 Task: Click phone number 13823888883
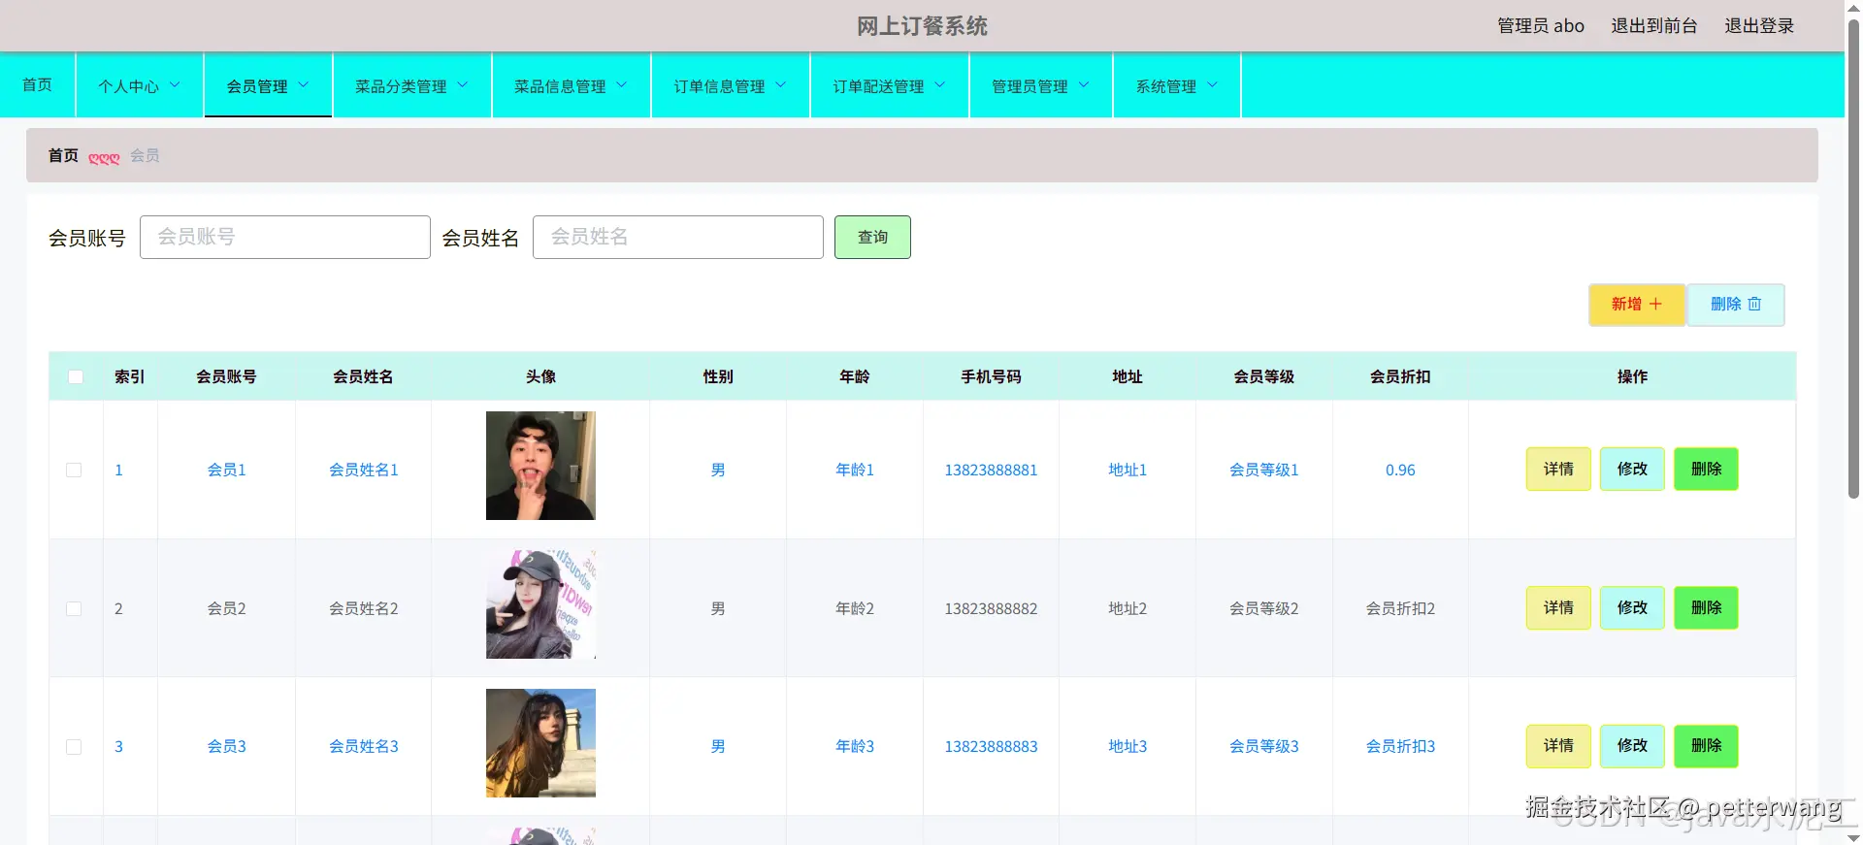point(991,746)
